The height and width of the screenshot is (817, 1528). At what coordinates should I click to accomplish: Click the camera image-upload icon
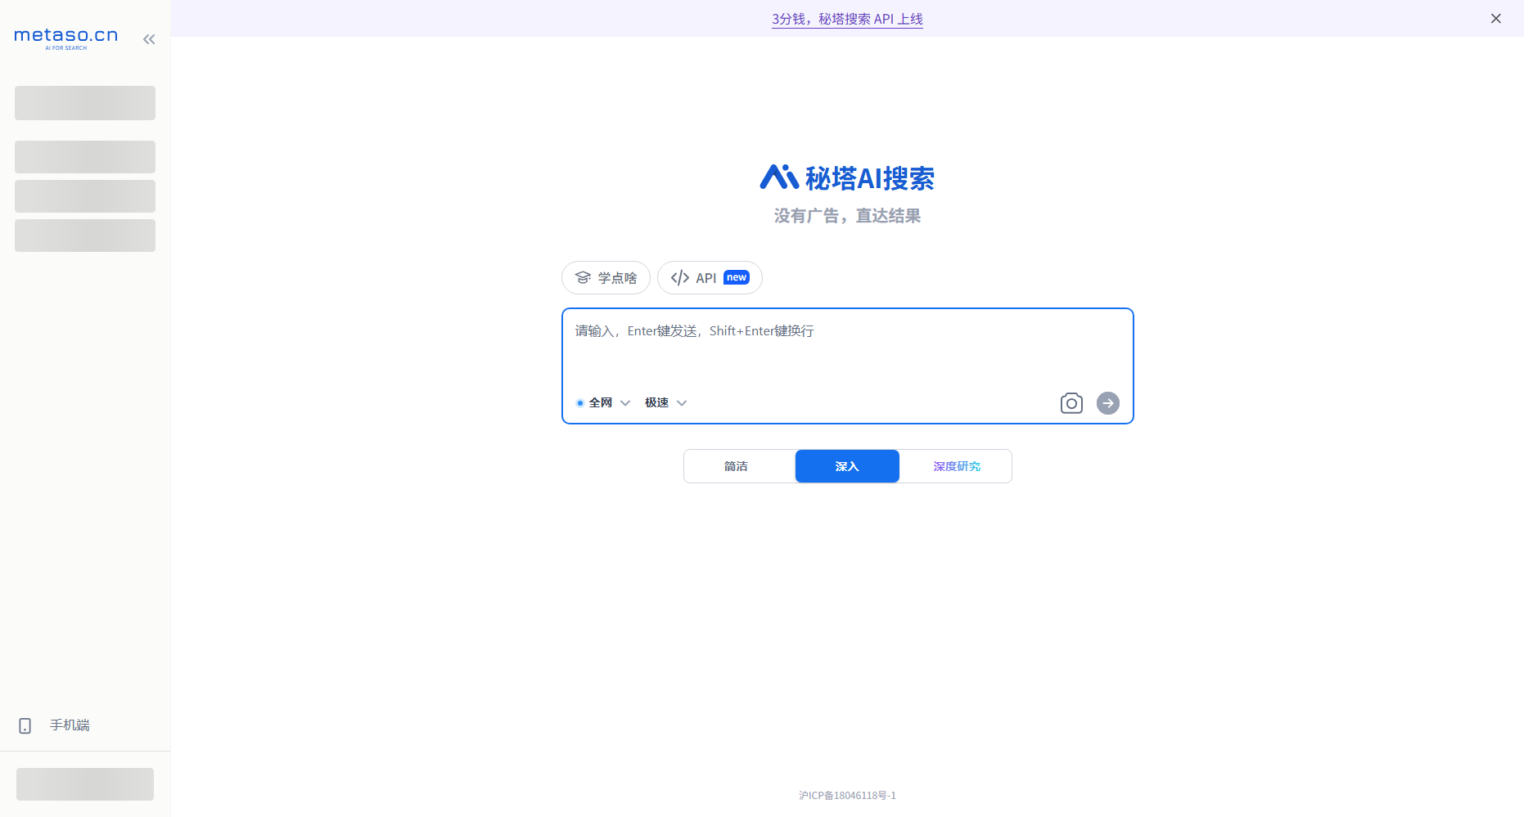[x=1071, y=403]
